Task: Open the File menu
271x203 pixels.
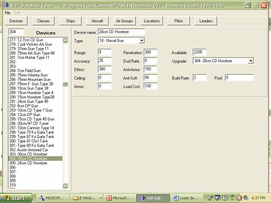Action: click(x=7, y=13)
